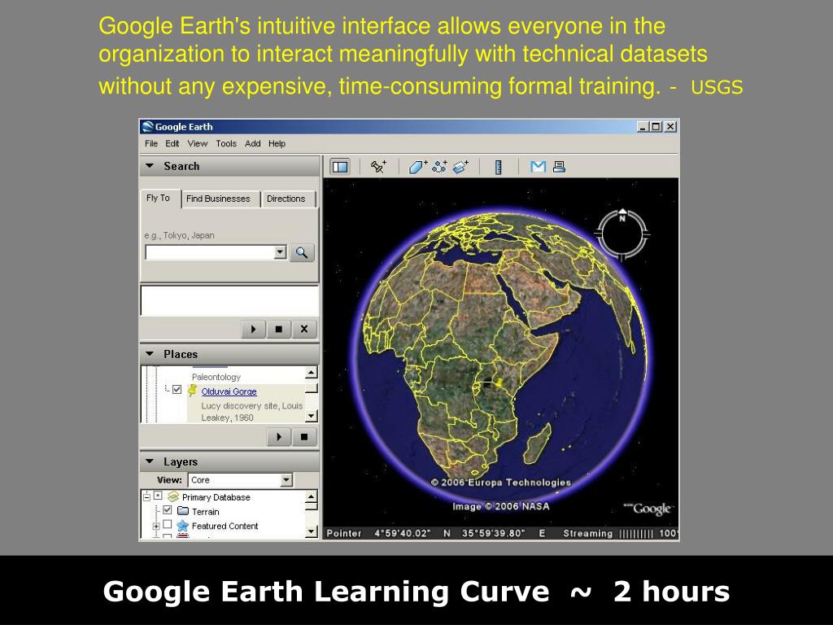Click the Google logo on the map
Image resolution: width=833 pixels, height=625 pixels.
[649, 509]
